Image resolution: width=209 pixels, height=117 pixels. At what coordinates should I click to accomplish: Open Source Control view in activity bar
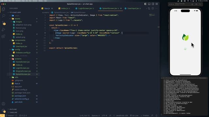pos(4,23)
